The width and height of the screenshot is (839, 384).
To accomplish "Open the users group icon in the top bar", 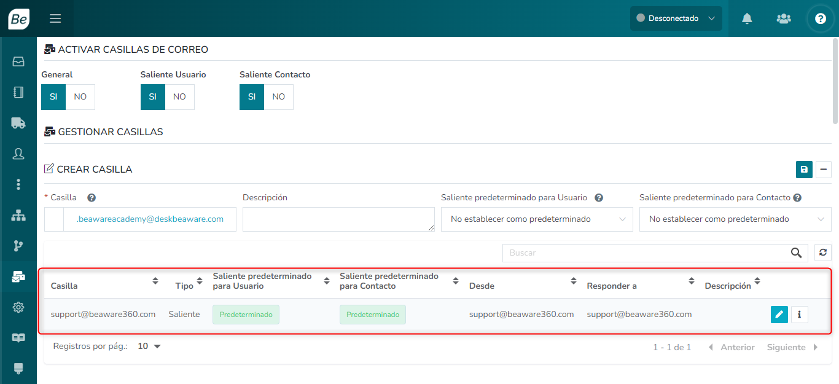I will [x=784, y=18].
